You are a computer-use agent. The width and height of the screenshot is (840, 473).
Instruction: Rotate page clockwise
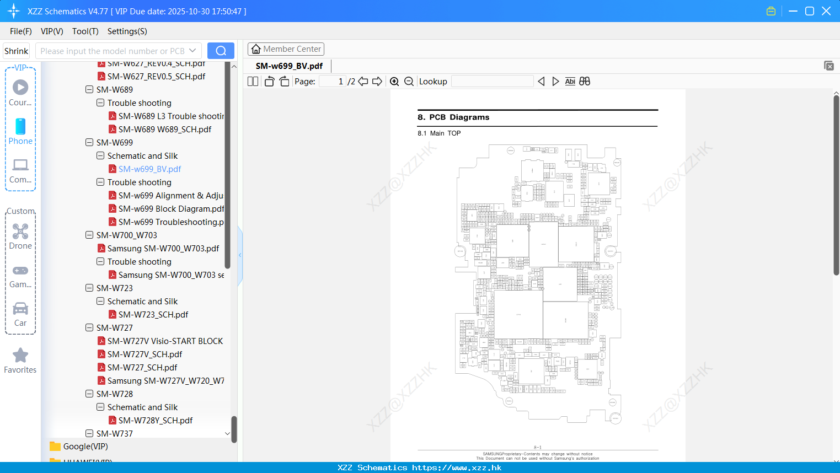tap(284, 81)
